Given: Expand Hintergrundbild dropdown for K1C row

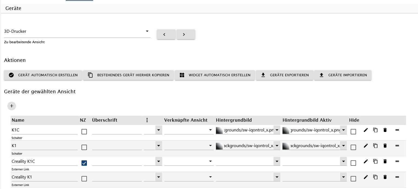Looking at the screenshot, I should (277, 130).
